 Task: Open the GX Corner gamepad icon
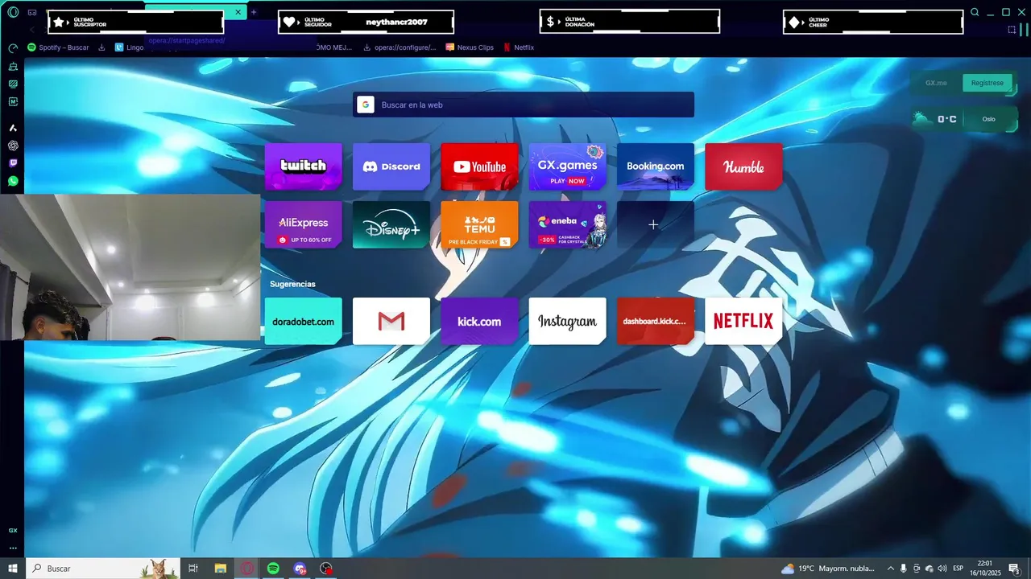point(32,12)
